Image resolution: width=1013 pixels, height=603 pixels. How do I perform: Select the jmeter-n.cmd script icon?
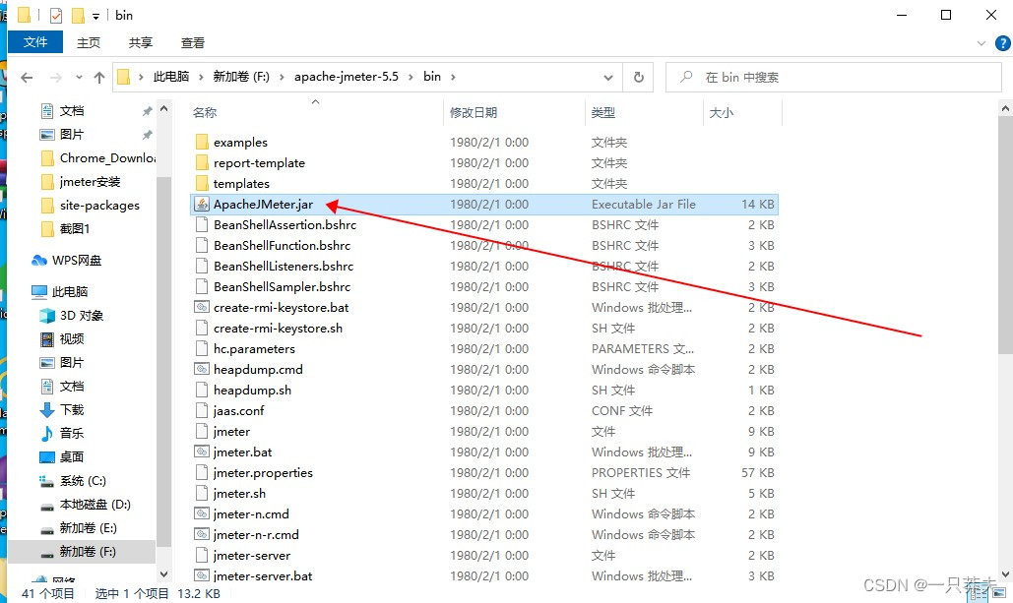click(x=202, y=513)
